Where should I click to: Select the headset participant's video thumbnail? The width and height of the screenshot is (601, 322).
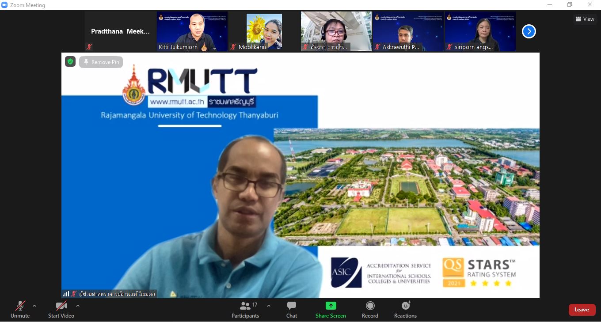336,31
